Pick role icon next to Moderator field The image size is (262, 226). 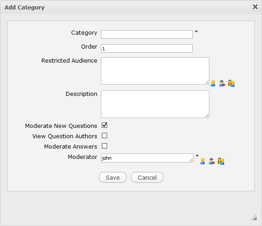212,161
